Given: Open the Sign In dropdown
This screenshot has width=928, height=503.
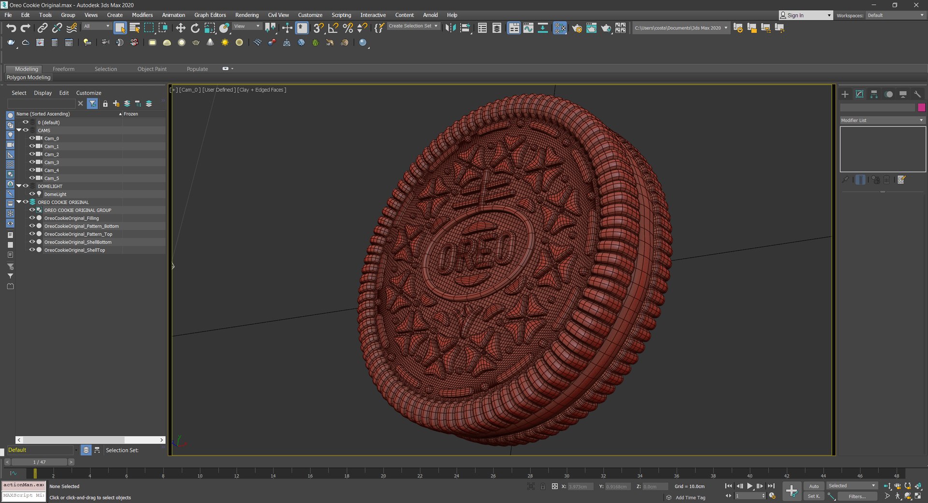Looking at the screenshot, I should (806, 15).
